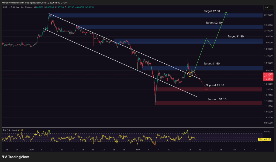Select the Target $1.90 text label

[236, 36]
